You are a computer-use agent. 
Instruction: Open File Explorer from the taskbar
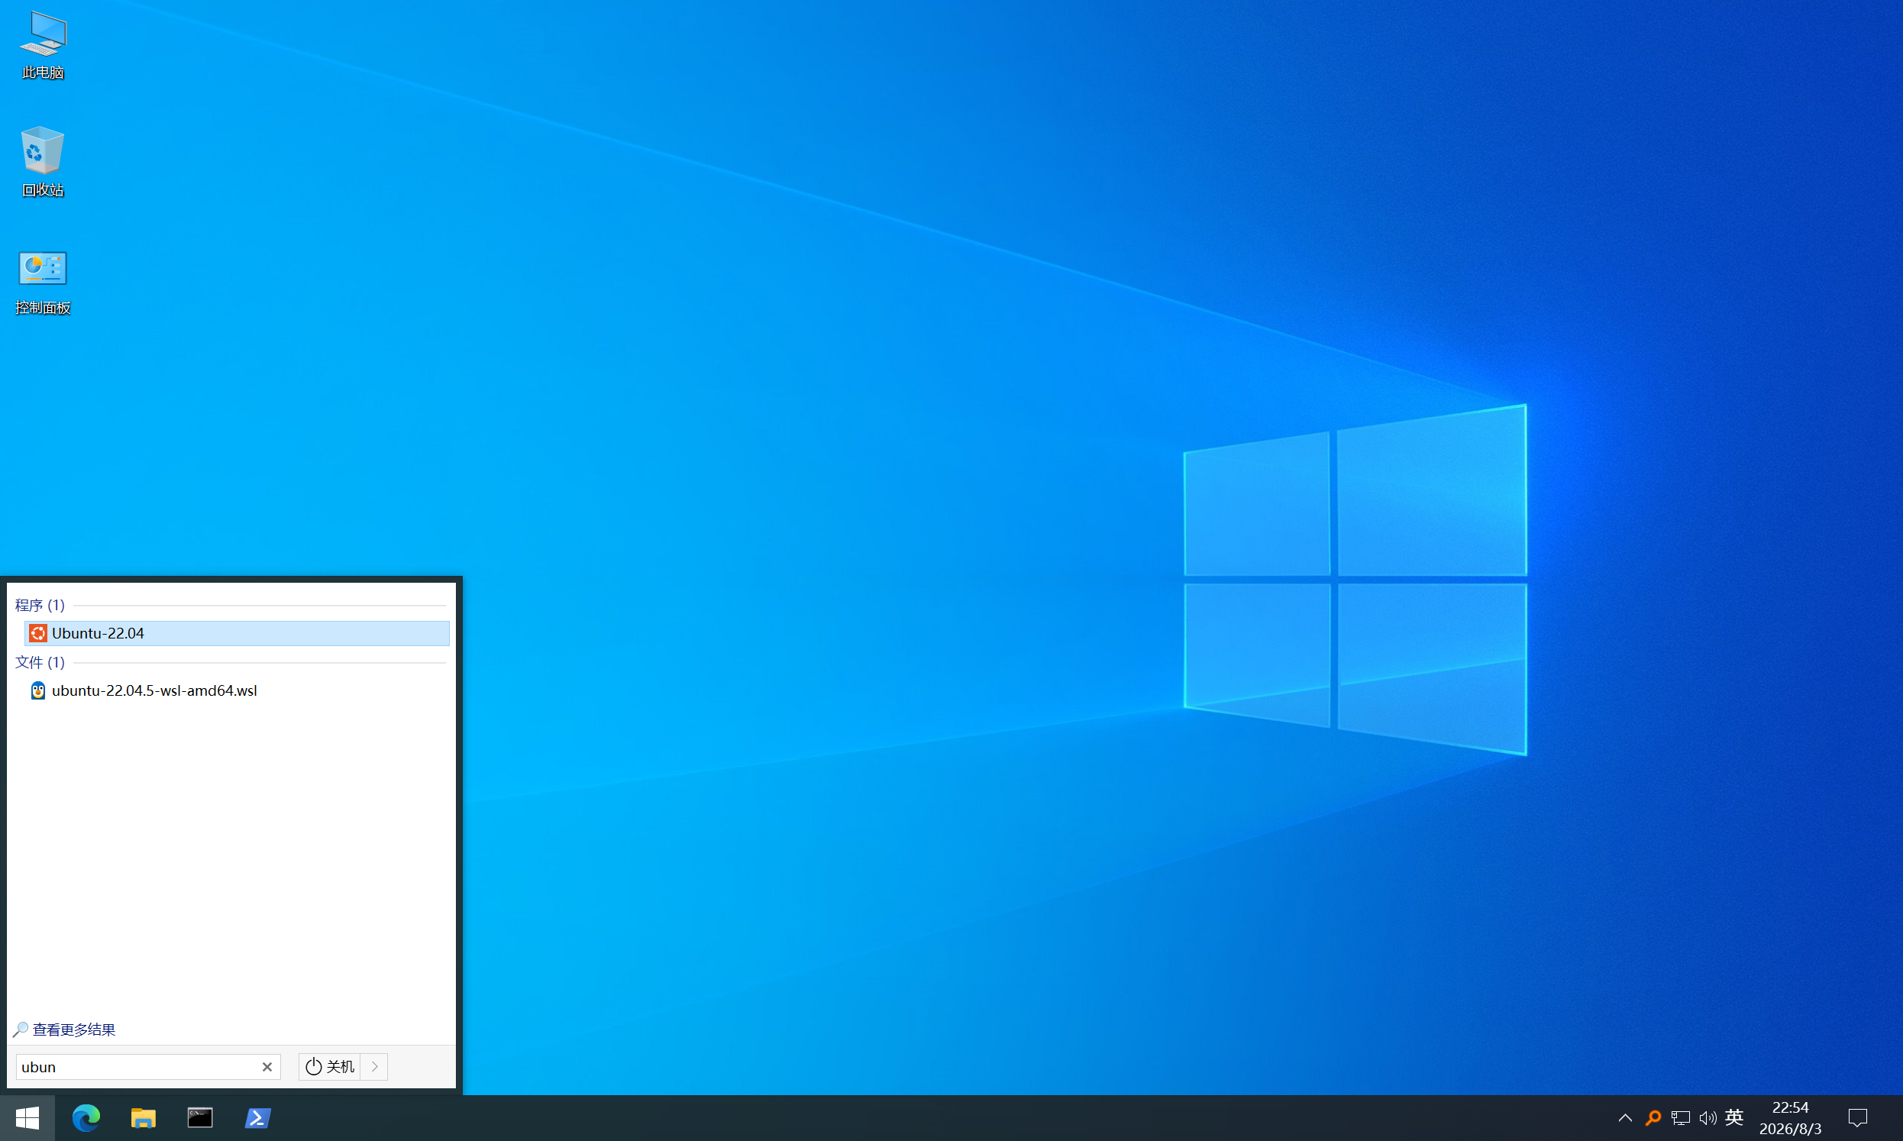click(143, 1118)
